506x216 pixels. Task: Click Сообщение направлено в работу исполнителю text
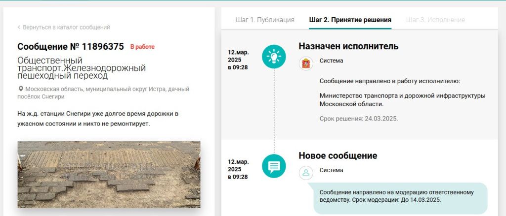(x=389, y=81)
